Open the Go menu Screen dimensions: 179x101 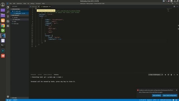tap(28, 4)
